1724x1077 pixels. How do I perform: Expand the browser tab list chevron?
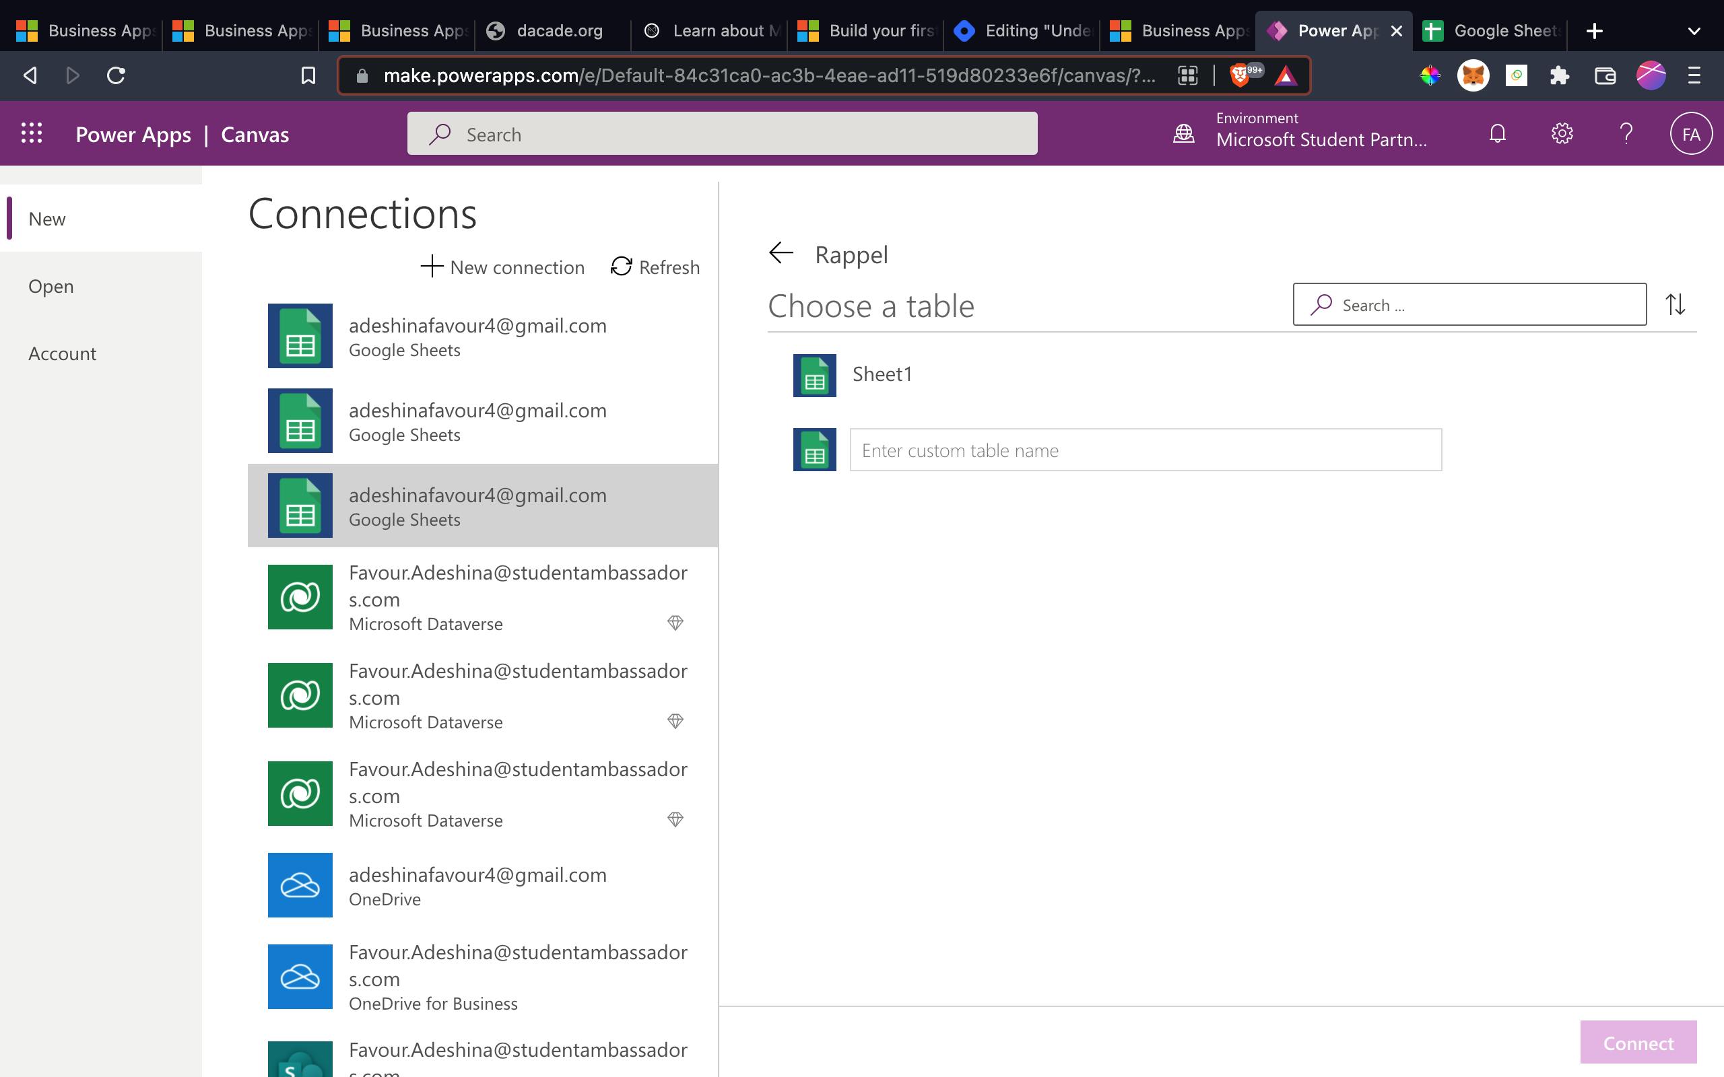1694,31
